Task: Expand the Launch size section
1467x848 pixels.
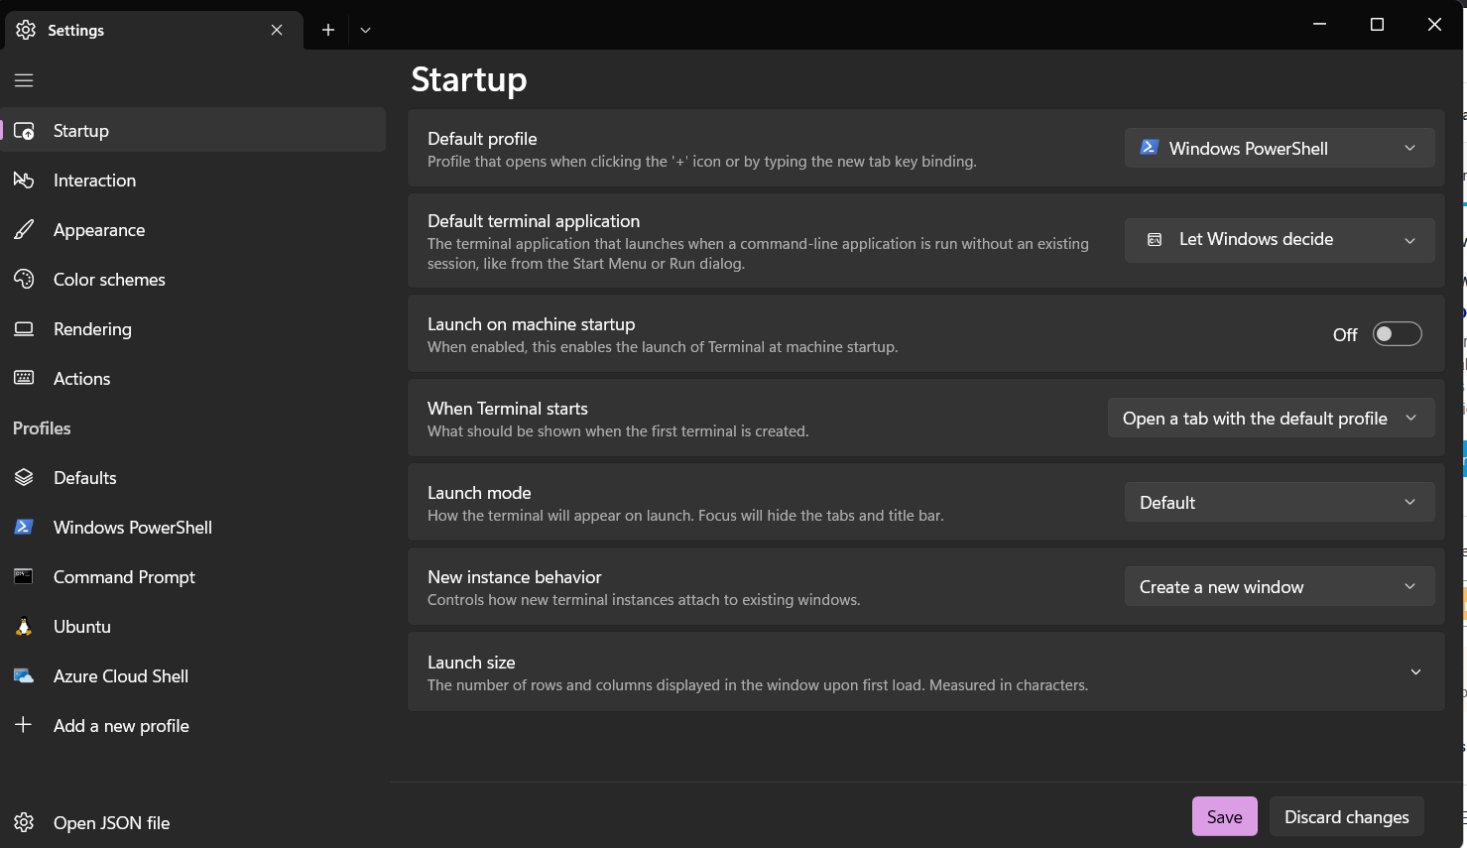Action: pos(1415,671)
